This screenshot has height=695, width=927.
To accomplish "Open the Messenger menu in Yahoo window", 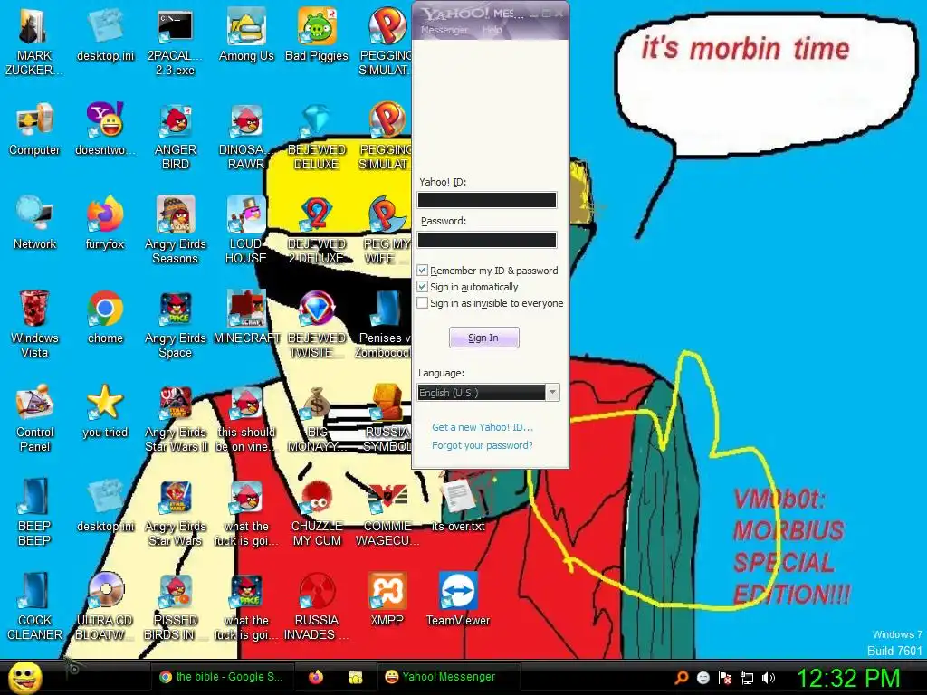I will point(444,30).
